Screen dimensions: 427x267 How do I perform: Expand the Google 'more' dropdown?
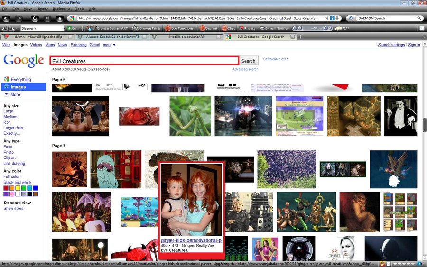pyautogui.click(x=109, y=45)
